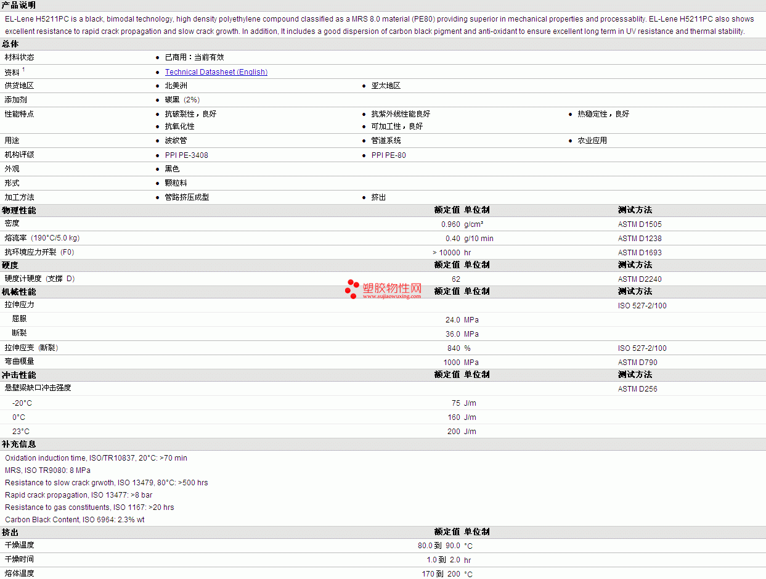Select the 拉伸应变 (断裂) row label
The image size is (766, 579).
pyautogui.click(x=31, y=348)
